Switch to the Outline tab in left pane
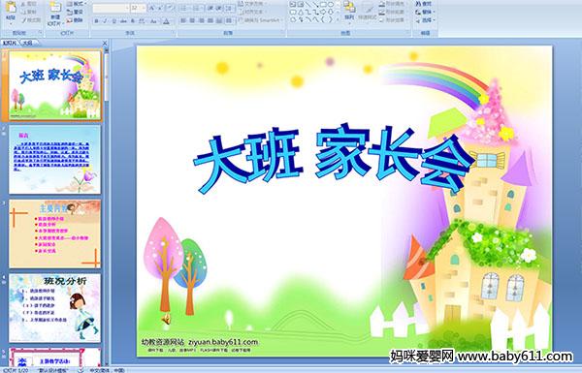This screenshot has width=582, height=373. 28,43
